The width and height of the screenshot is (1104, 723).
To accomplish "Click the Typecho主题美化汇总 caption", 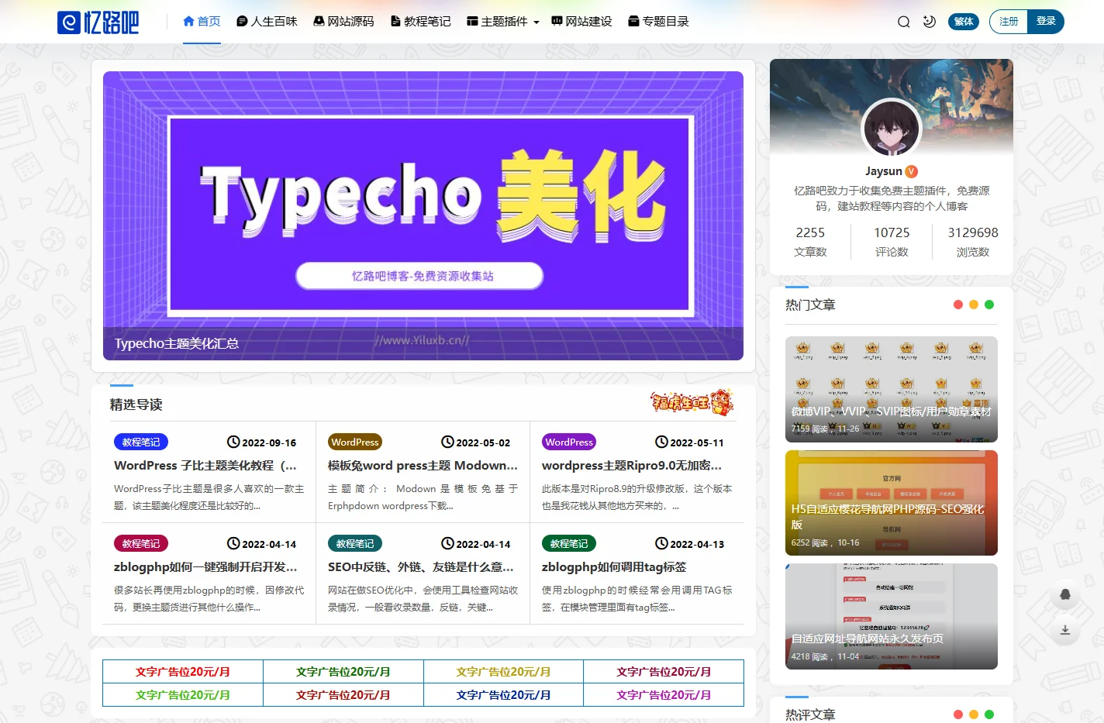I will coord(177,343).
